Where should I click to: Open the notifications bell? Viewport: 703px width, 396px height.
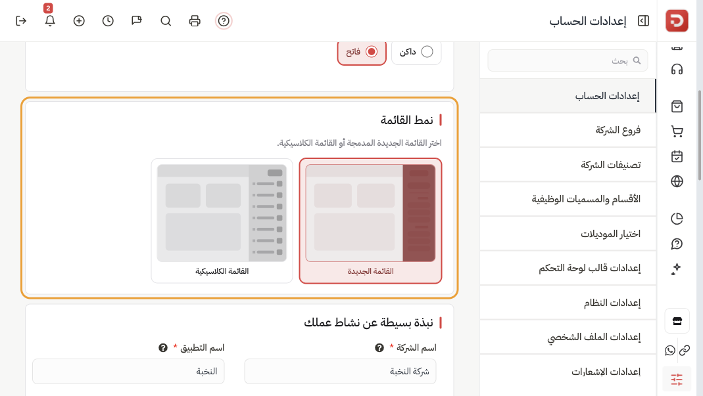50,21
